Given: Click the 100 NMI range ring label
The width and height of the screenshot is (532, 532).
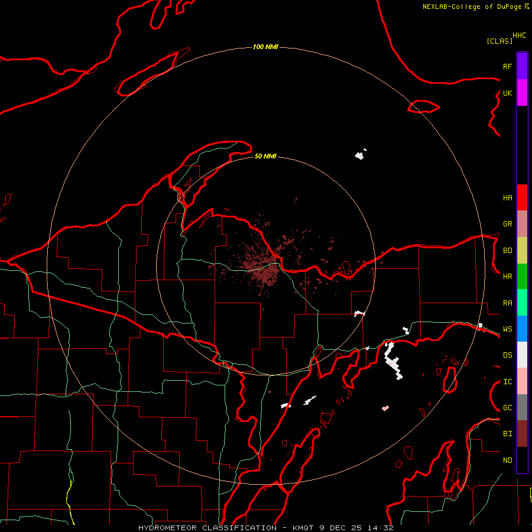Looking at the screenshot, I should (x=265, y=47).
